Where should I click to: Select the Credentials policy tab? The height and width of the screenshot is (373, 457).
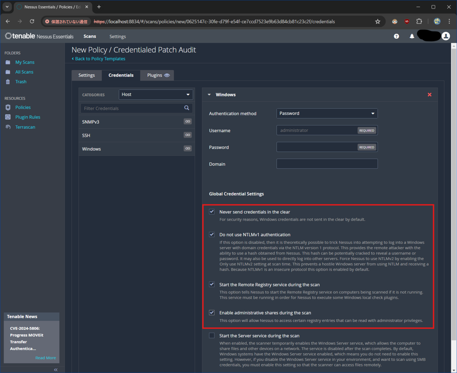121,75
